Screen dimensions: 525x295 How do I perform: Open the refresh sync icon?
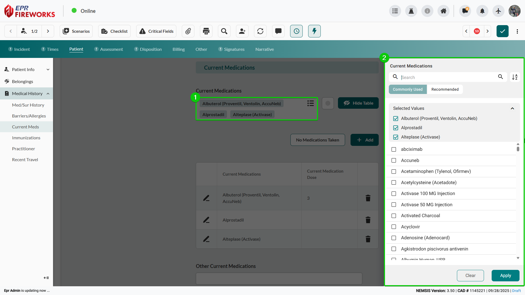260,31
